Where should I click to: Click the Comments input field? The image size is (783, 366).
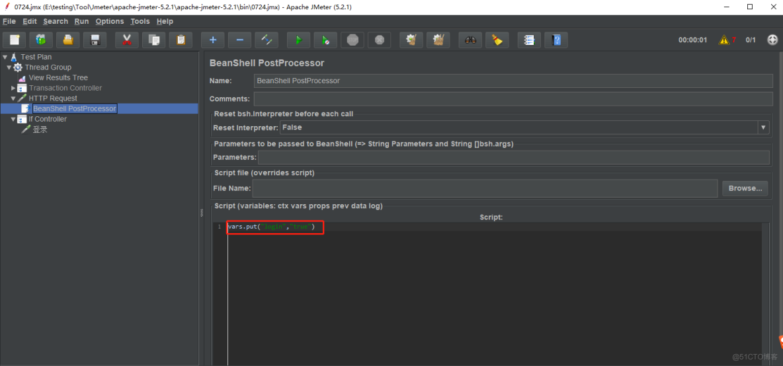513,98
